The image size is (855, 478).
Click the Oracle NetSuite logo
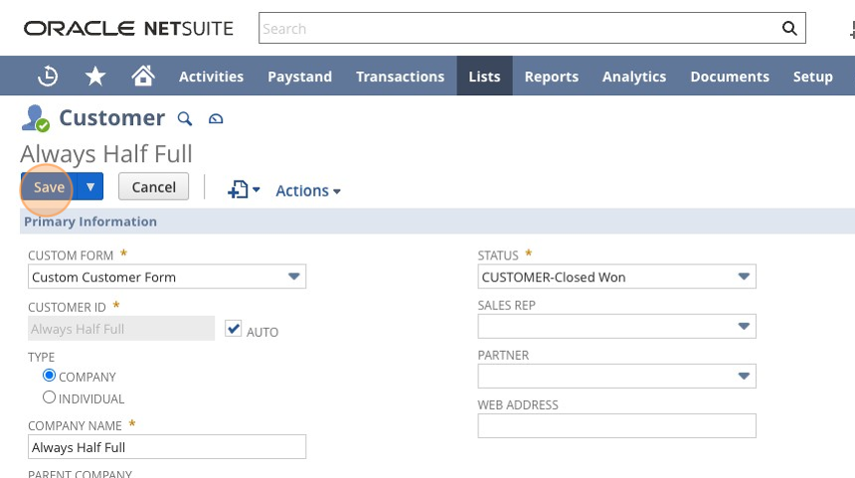(x=128, y=29)
